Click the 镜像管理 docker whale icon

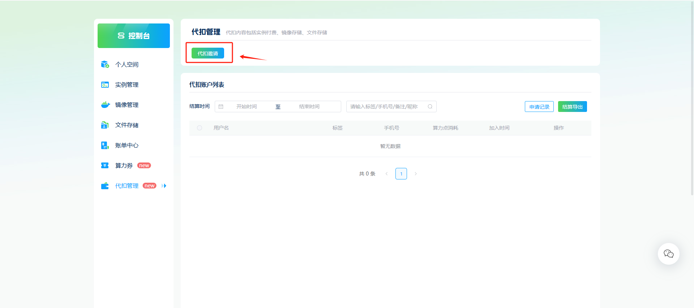point(105,105)
